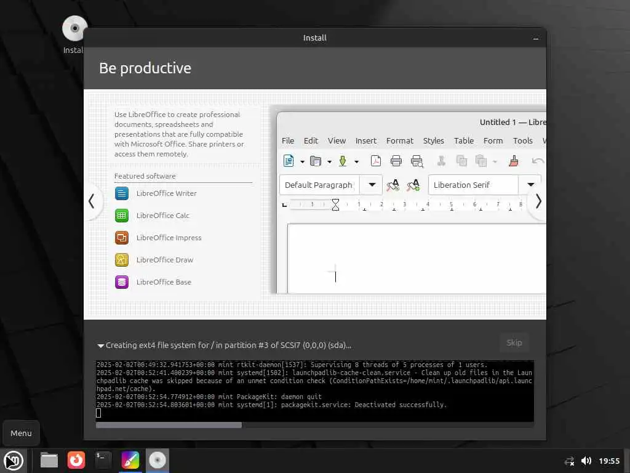Open the Table menu in Writer preview

(x=464, y=141)
